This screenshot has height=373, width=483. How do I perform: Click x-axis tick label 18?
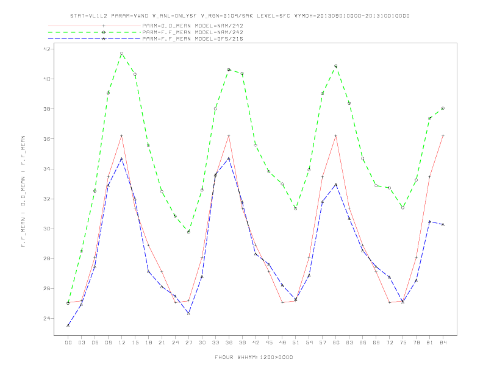point(148,343)
